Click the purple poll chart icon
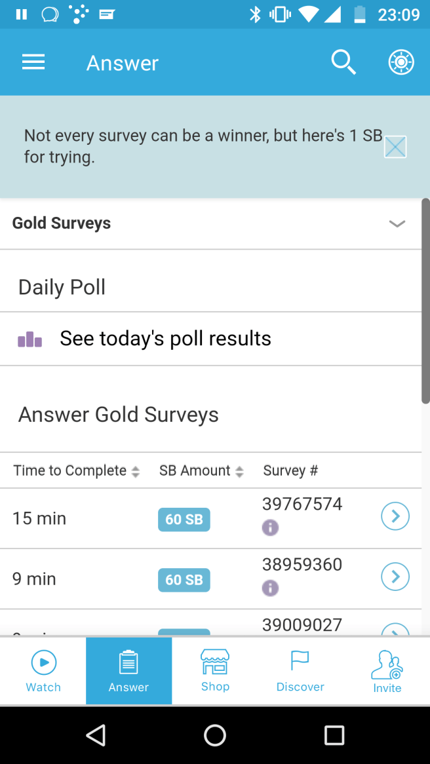 click(x=30, y=339)
